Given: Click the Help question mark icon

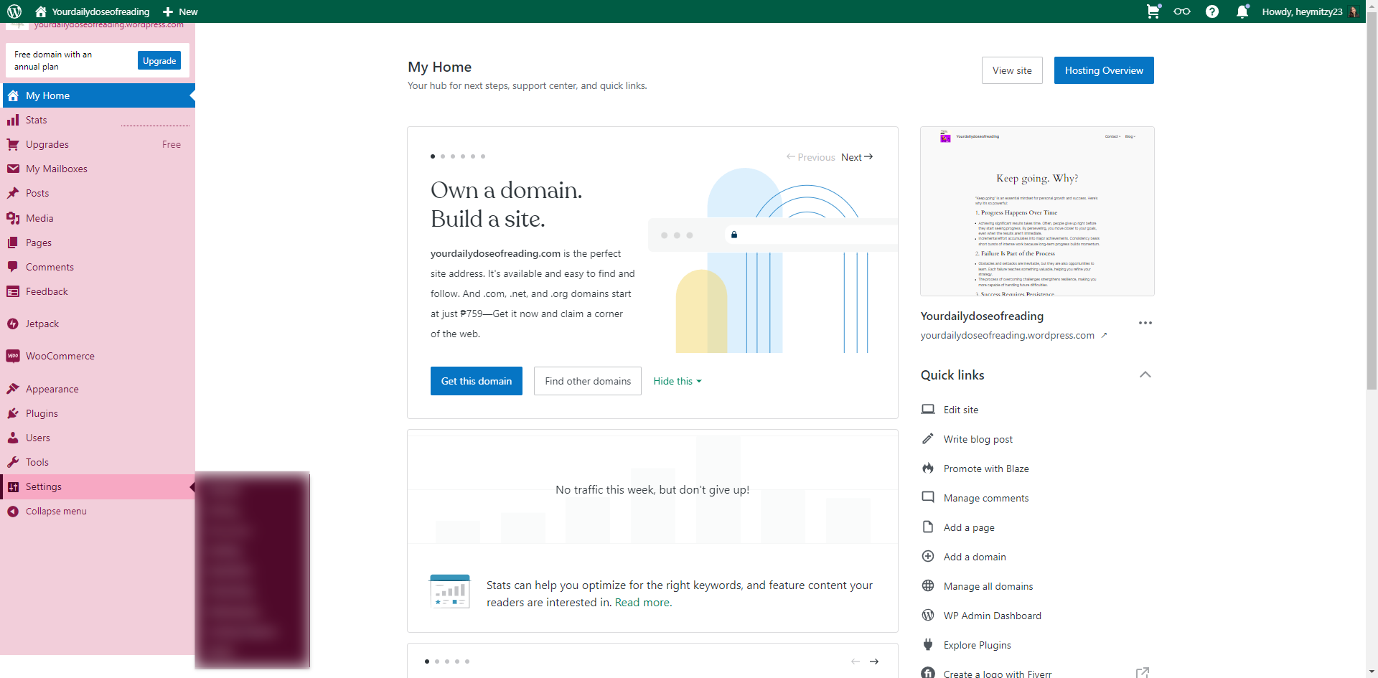Looking at the screenshot, I should [1212, 11].
